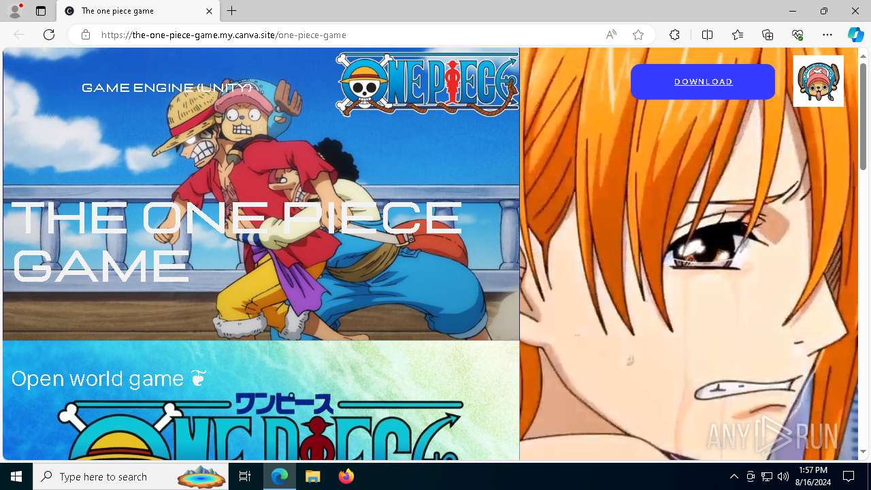
Task: Add this page to favorites star
Action: pos(638,35)
